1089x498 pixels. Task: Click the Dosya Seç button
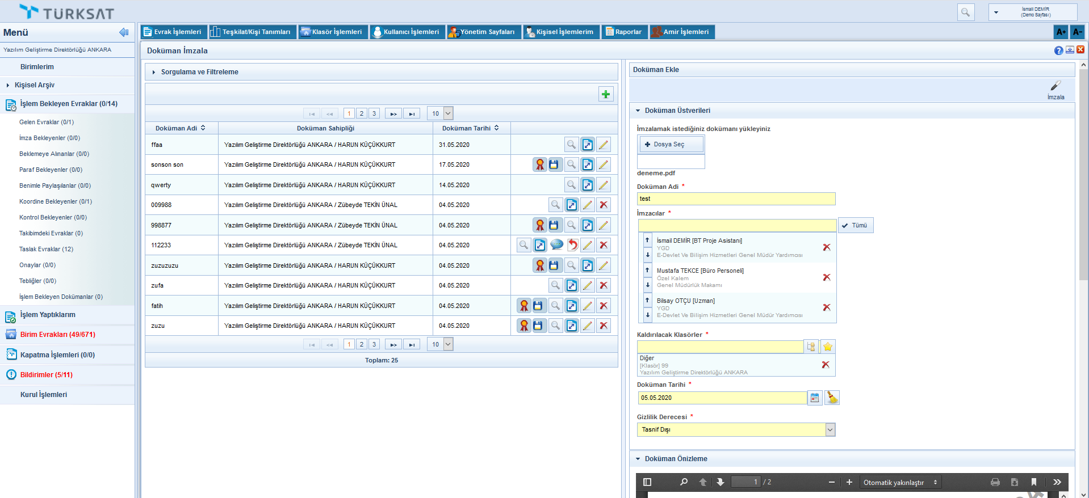pyautogui.click(x=671, y=145)
